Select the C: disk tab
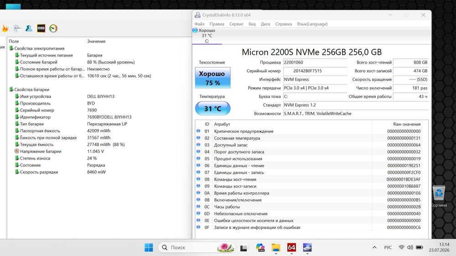 click(x=207, y=35)
